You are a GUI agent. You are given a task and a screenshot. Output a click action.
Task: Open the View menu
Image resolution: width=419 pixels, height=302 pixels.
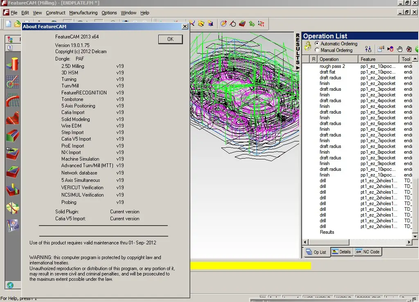(37, 13)
